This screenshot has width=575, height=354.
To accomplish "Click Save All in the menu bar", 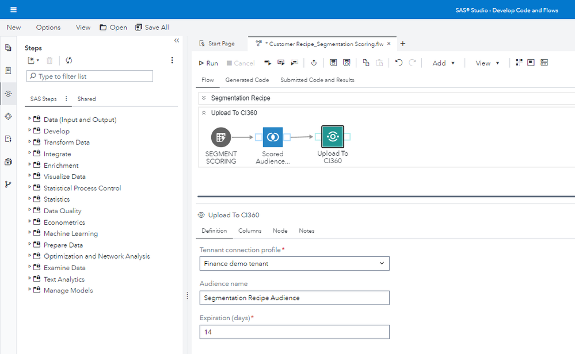I will pos(152,27).
